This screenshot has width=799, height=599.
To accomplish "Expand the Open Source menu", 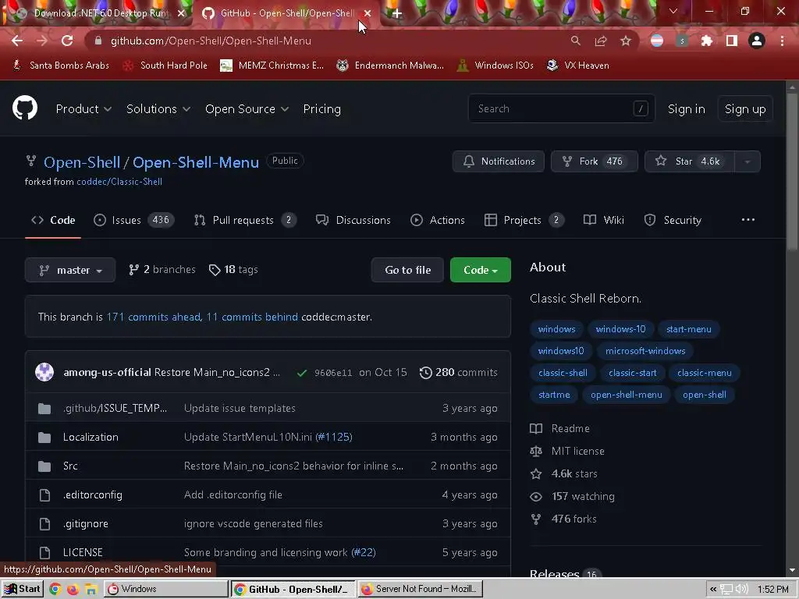I will (247, 109).
